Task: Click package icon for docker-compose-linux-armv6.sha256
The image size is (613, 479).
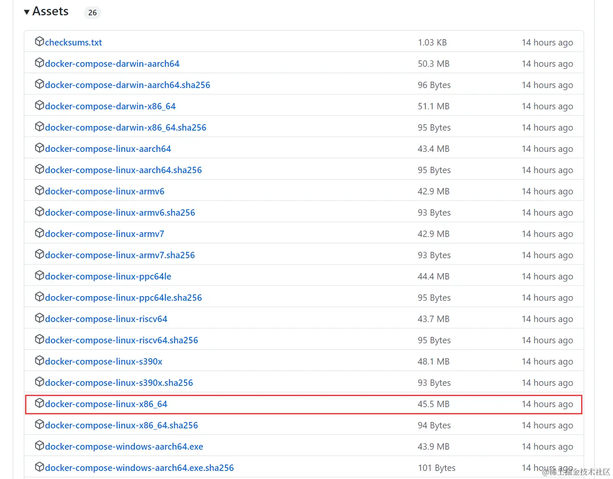Action: pos(40,211)
